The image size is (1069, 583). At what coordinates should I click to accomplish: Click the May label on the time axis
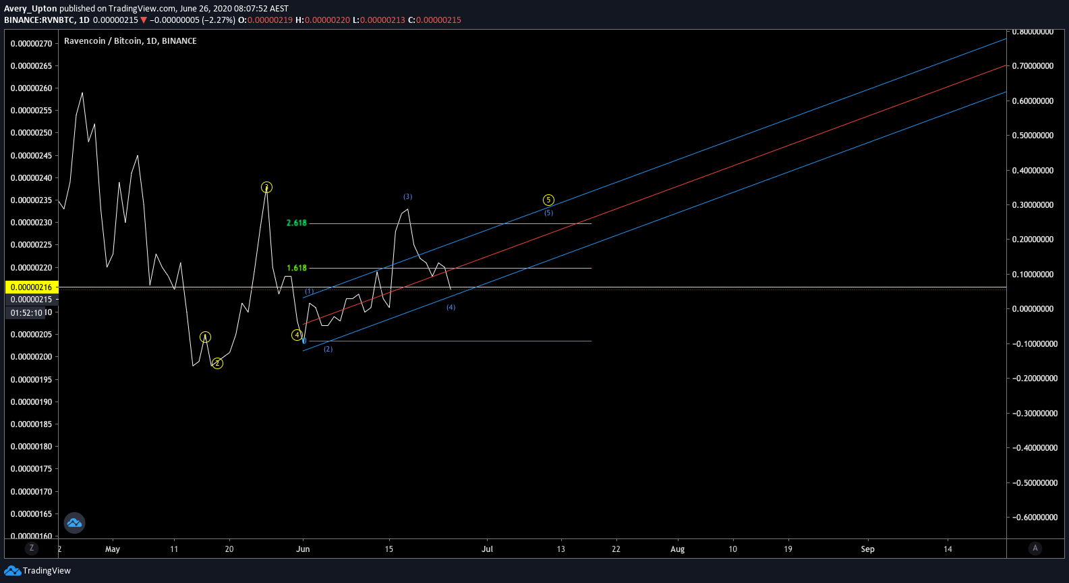(113, 549)
